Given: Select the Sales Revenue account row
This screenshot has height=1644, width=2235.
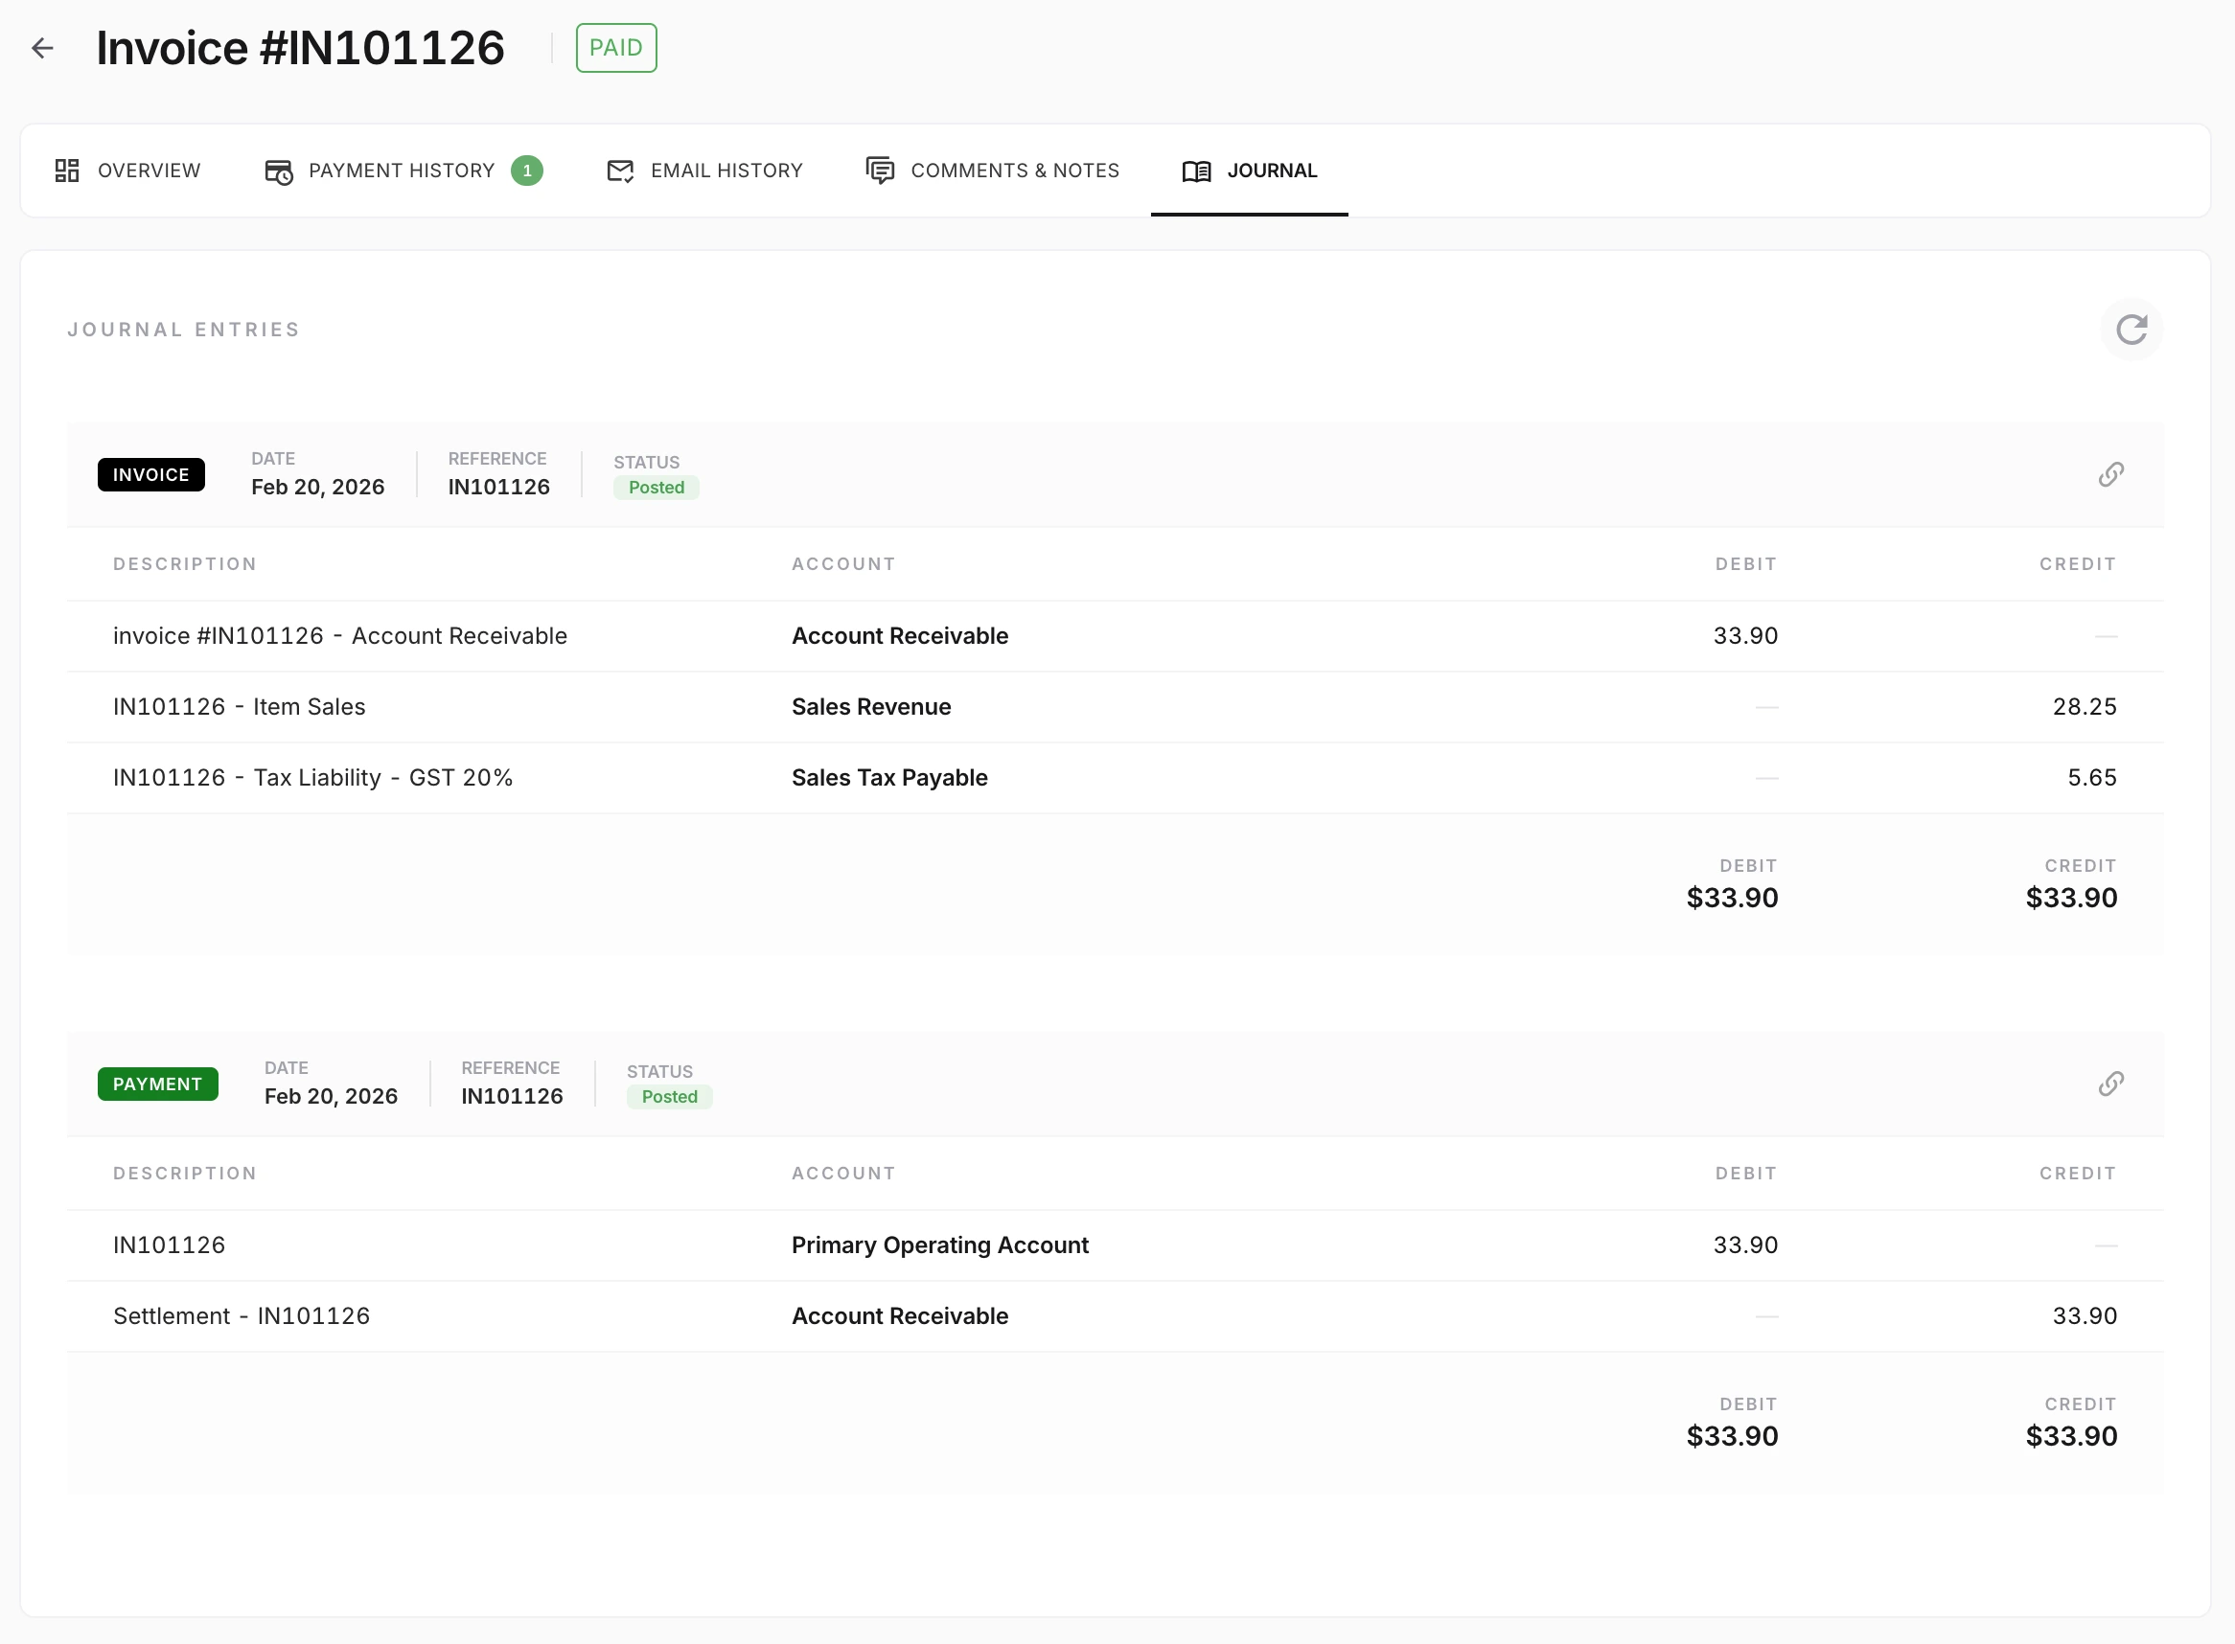Looking at the screenshot, I should (871, 707).
